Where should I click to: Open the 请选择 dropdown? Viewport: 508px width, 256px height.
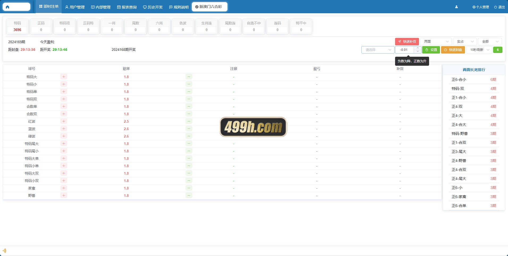coord(378,50)
